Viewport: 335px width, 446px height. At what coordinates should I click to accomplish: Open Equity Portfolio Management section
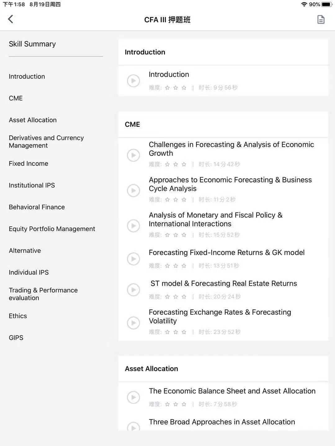pos(52,229)
